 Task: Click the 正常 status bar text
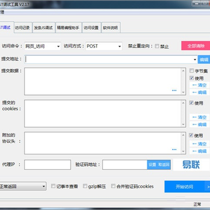coord(197,204)
